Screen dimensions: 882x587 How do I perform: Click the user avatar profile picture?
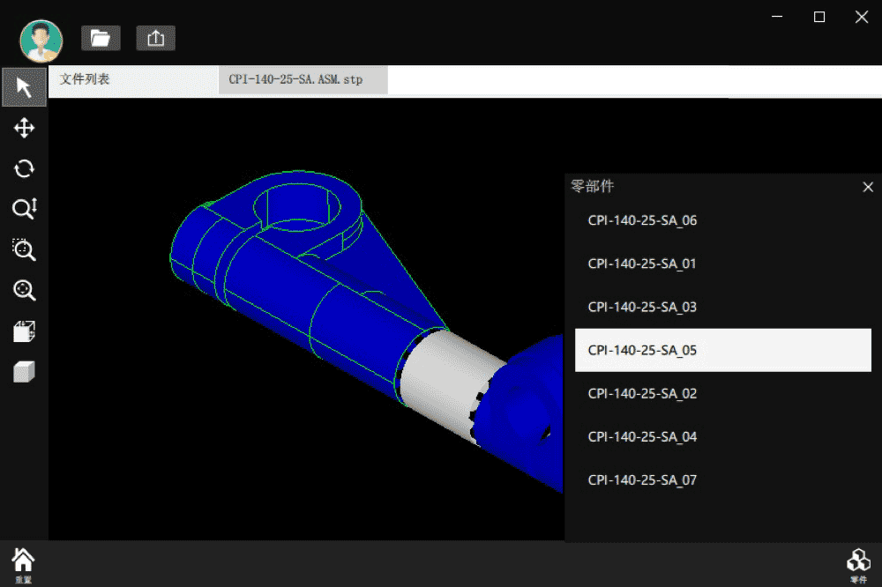pos(41,41)
